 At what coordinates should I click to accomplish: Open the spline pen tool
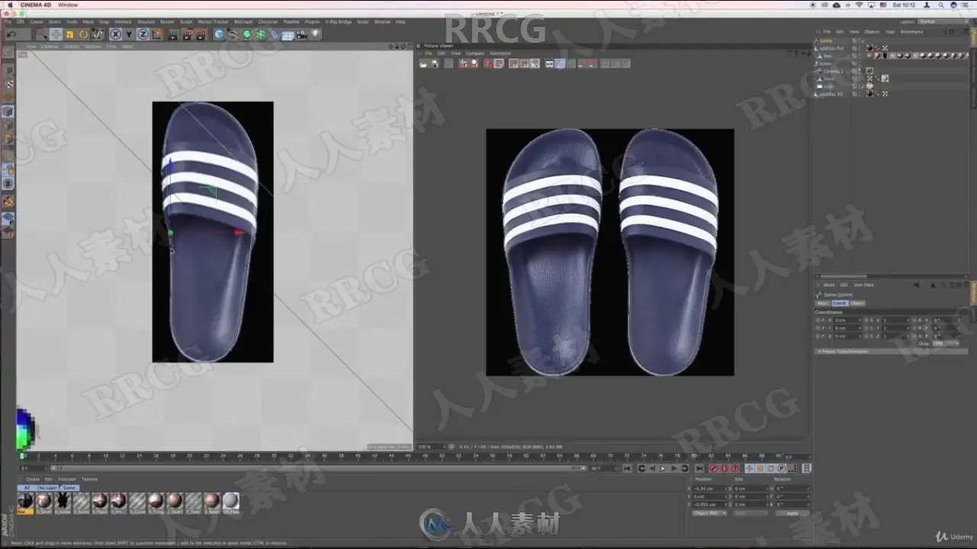tap(233, 34)
